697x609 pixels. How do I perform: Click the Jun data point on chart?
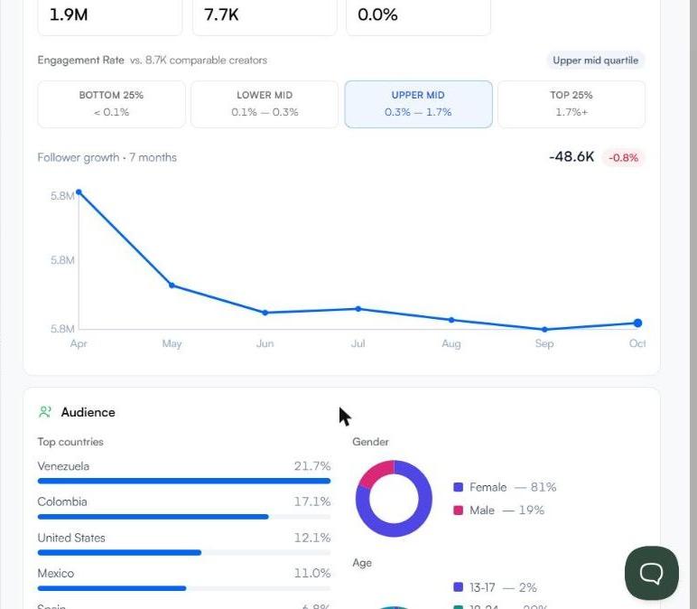pos(265,313)
